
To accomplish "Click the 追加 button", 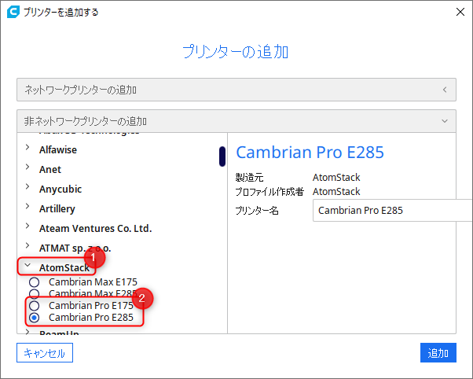I will click(x=438, y=353).
